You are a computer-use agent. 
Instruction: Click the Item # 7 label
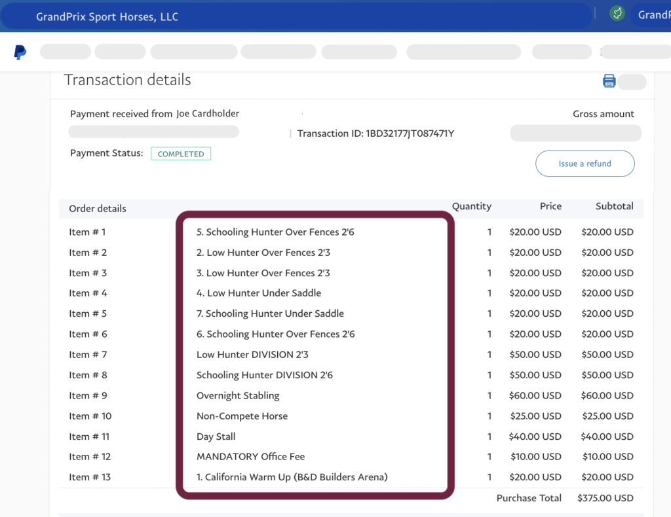point(88,355)
